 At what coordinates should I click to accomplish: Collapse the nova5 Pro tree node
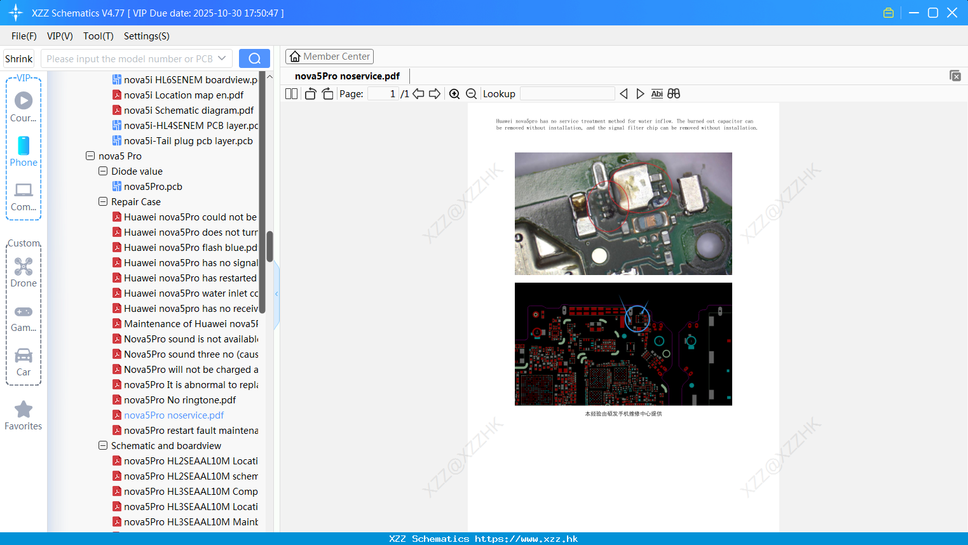tap(90, 156)
